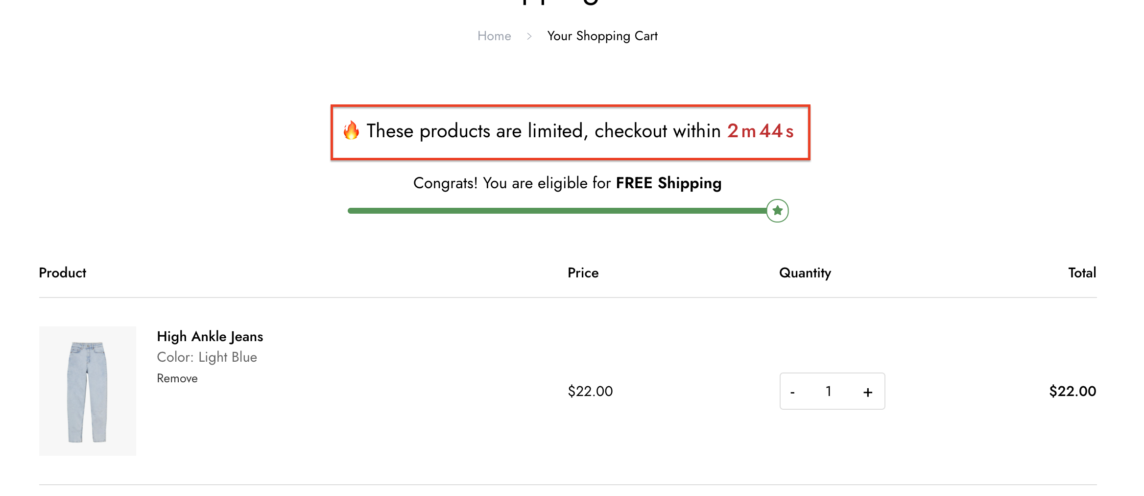Image resolution: width=1144 pixels, height=496 pixels.
Task: Click the bold $22.00 line total
Action: 1072,391
